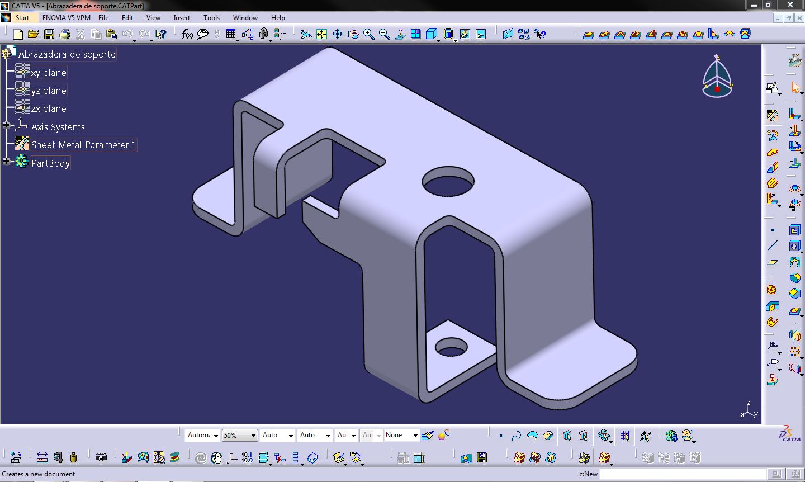
Task: Select the yz plane in the tree
Action: pos(49,91)
